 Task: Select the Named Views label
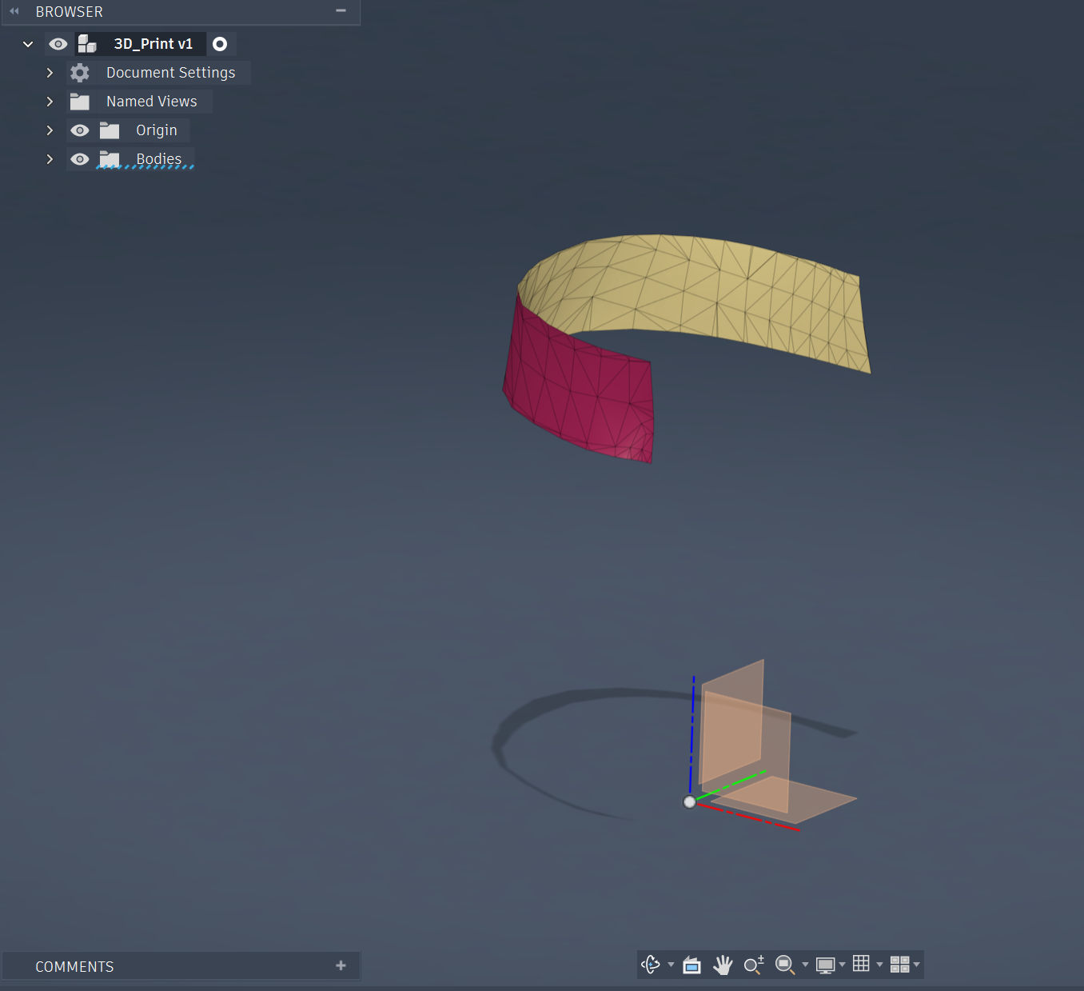(152, 102)
